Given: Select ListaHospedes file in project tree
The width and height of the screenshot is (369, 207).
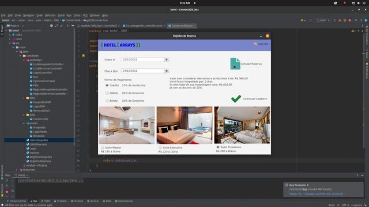Looking at the screenshot, I should coord(39,140).
